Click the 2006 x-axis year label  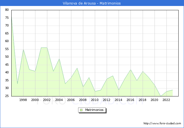(71, 100)
